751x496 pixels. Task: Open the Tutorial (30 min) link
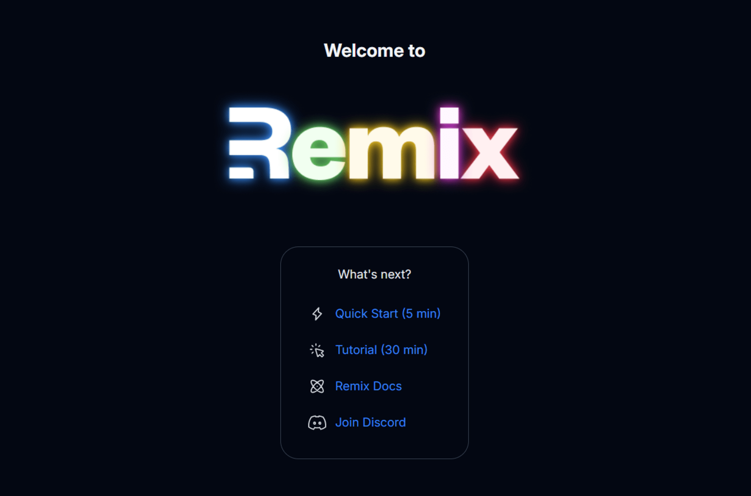[x=381, y=350]
